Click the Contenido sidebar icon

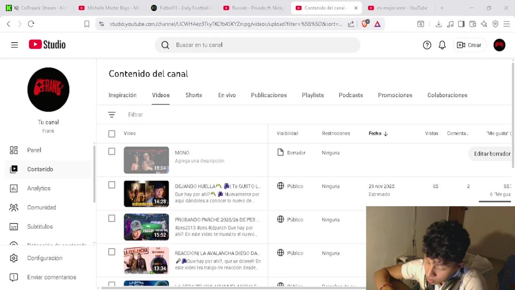pyautogui.click(x=14, y=169)
